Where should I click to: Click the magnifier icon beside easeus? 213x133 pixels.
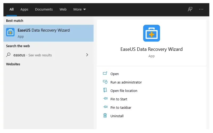click(8, 55)
